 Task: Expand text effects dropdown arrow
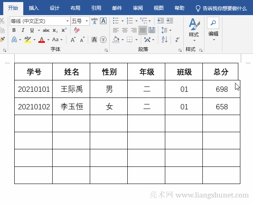[20, 40]
